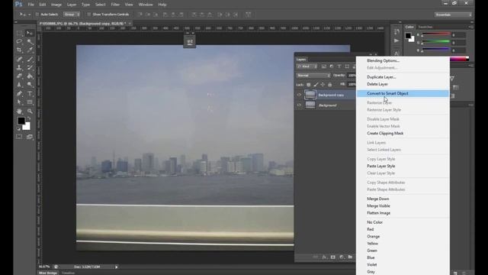Select the Hand tool
The height and width of the screenshot is (275, 488).
[19, 112]
